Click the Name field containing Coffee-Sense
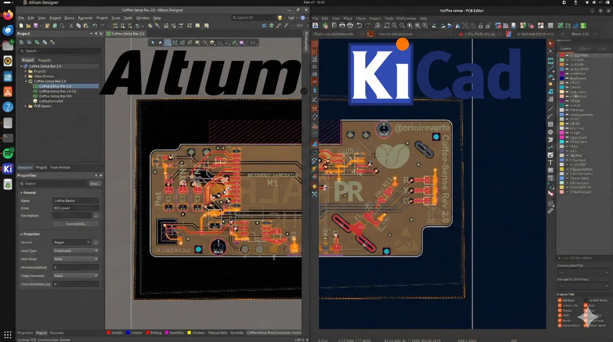Viewport: 613px width, 342px height. 76,201
